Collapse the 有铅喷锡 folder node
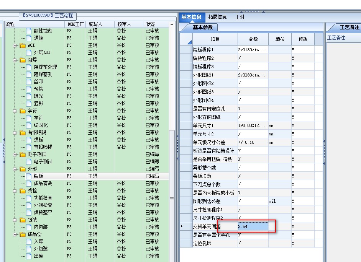 [15, 133]
